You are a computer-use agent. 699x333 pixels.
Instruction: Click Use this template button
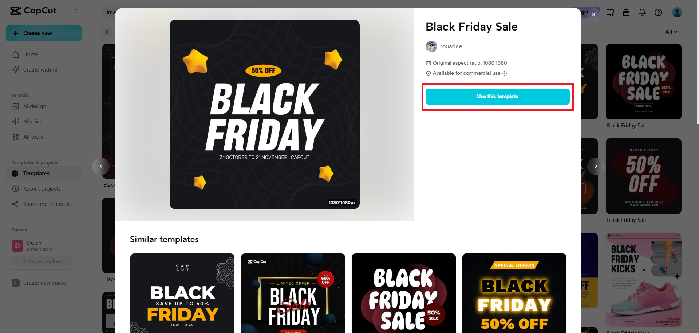497,97
